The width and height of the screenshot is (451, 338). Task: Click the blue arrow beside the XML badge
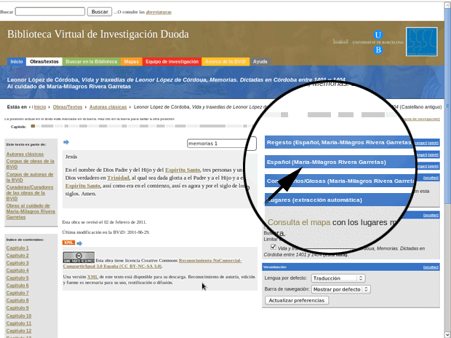click(x=79, y=243)
